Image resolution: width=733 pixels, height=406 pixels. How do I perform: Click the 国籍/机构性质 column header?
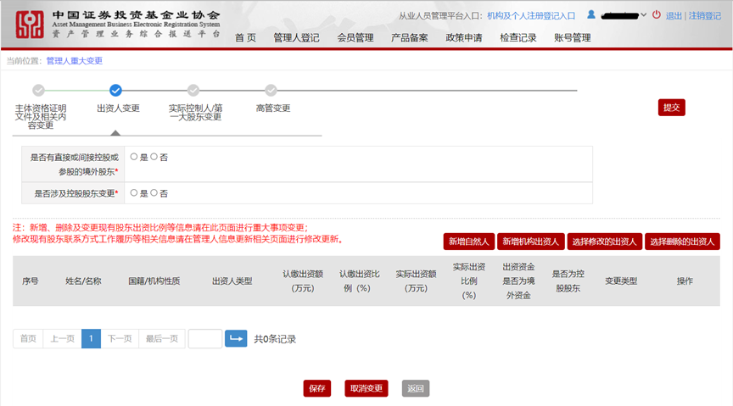coord(154,281)
